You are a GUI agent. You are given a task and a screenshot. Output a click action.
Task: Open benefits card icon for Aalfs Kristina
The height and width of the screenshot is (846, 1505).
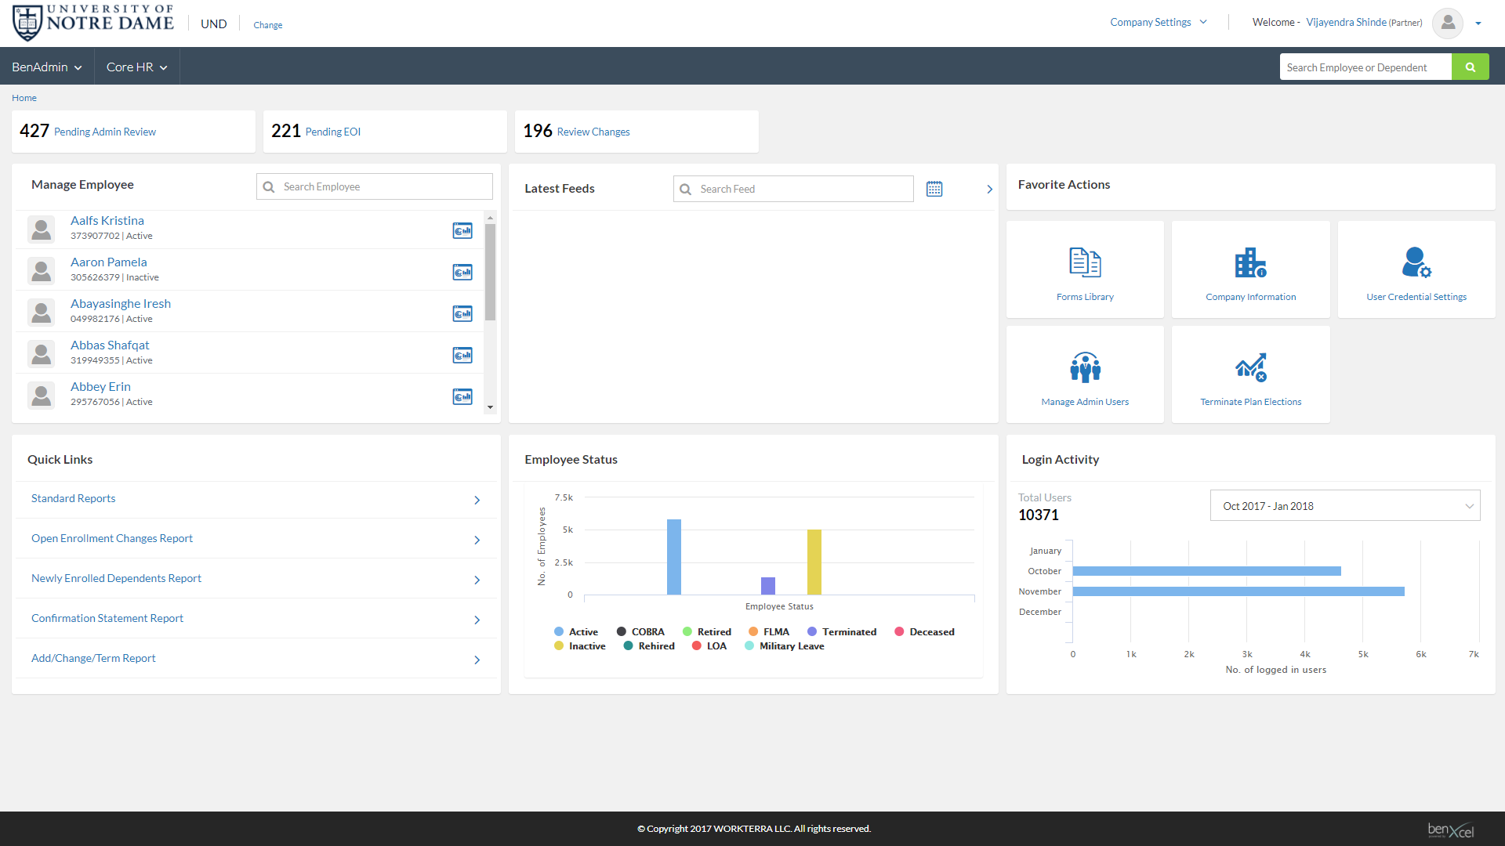click(462, 231)
